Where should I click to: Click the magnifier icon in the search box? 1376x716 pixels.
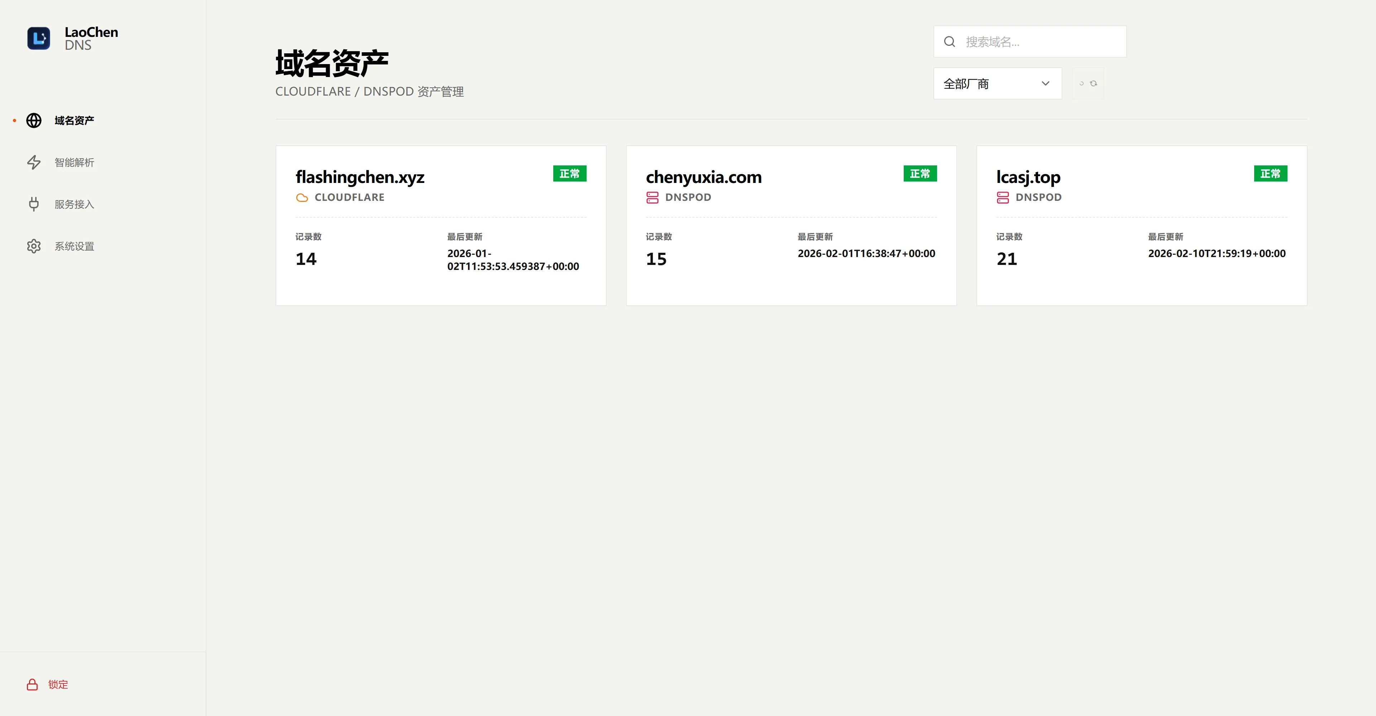(x=949, y=42)
